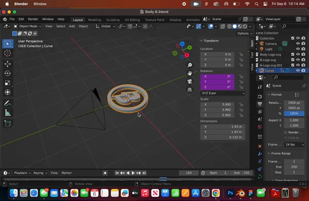This screenshot has width=309, height=201.
Task: Enable the Render Region checkbox
Action: 286,132
